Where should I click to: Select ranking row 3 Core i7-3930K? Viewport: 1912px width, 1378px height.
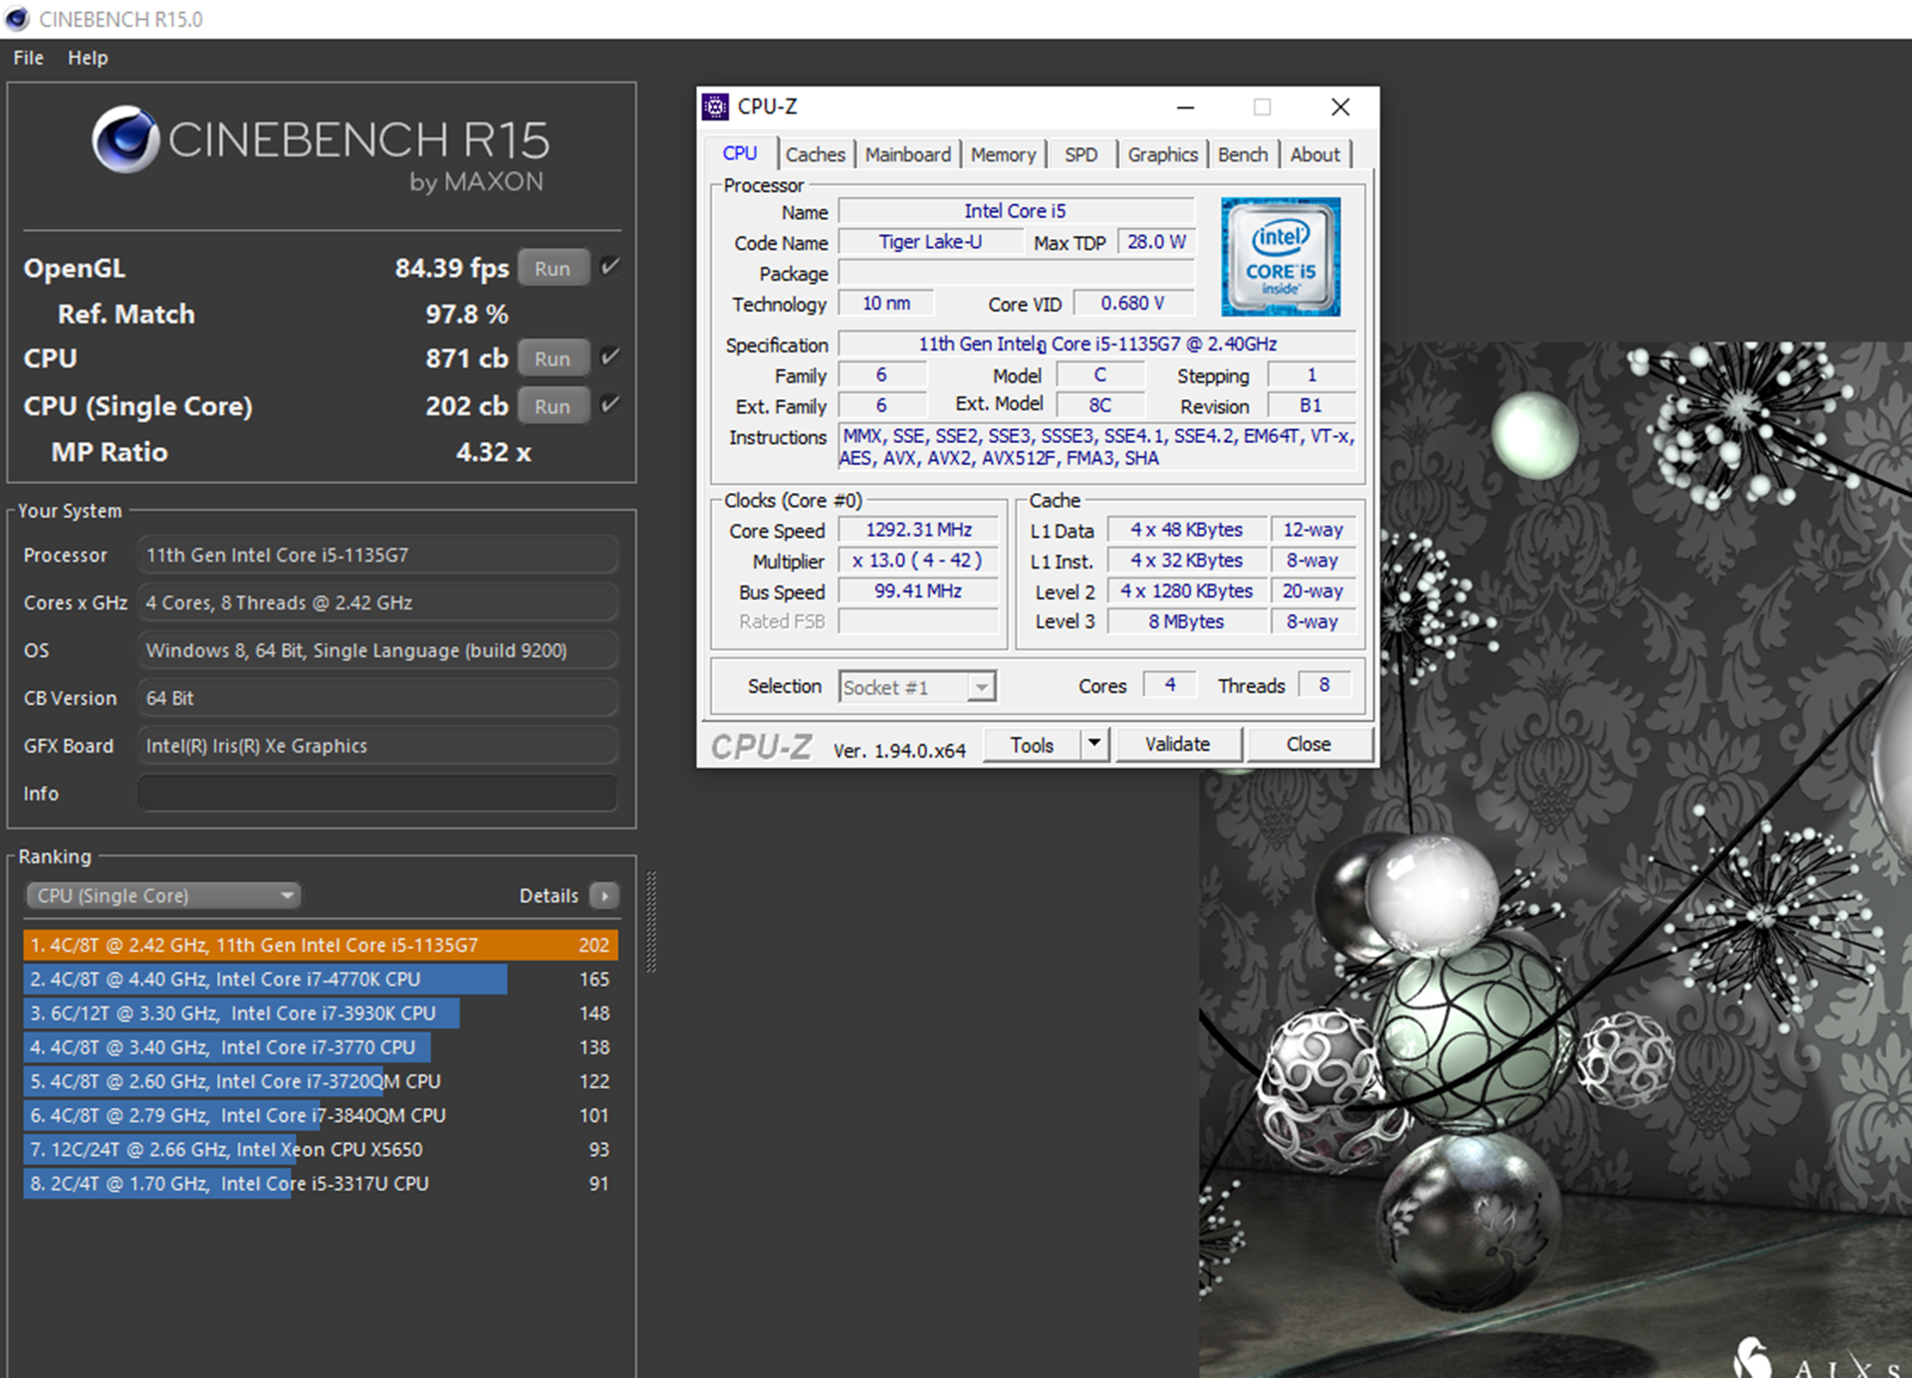321,1013
